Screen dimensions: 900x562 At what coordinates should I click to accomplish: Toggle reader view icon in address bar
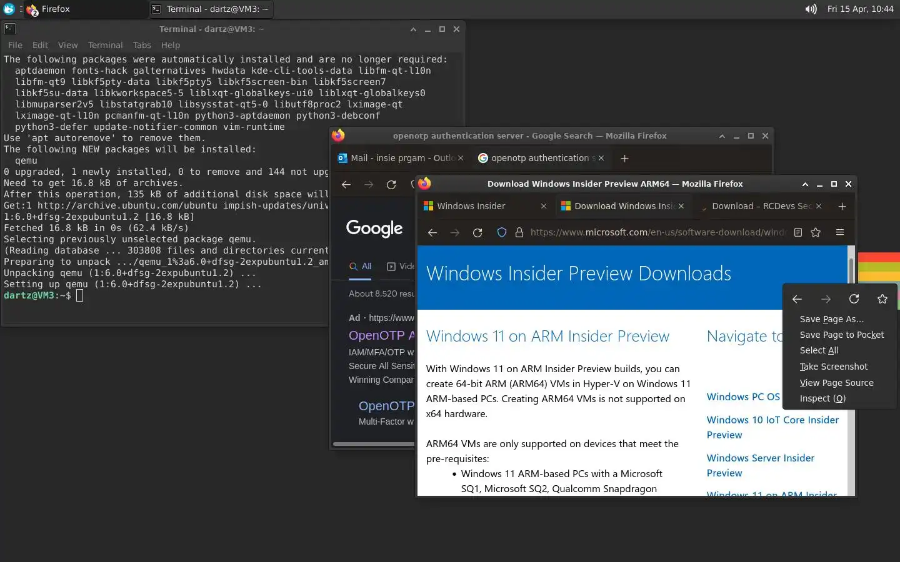pos(798,232)
